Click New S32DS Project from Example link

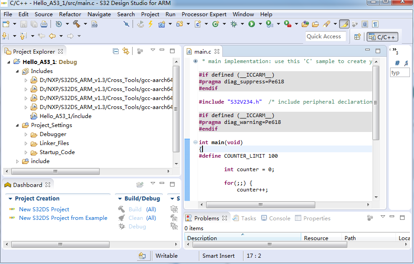63,218
